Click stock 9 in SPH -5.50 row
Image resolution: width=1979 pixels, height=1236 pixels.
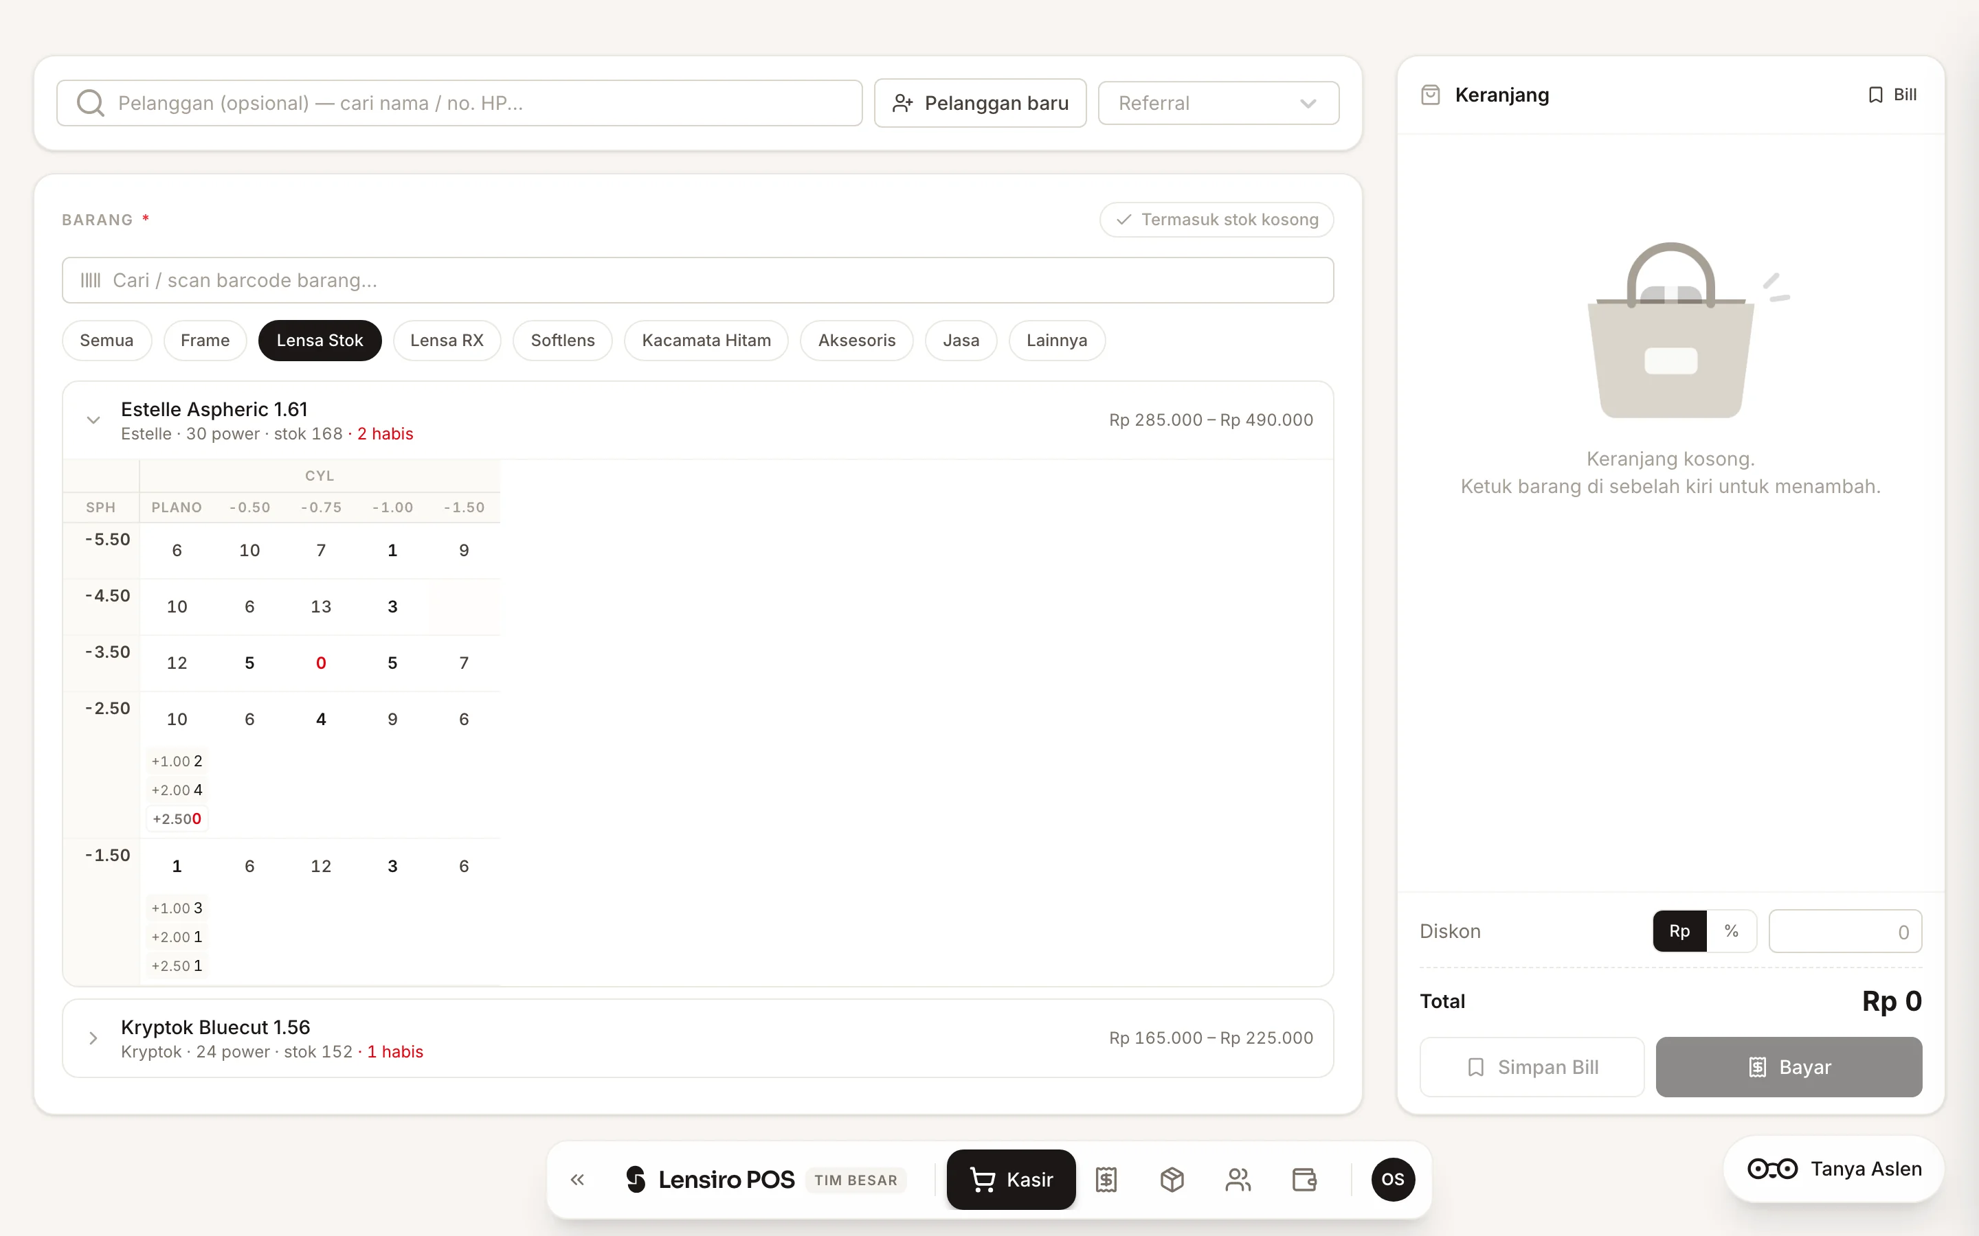464,550
